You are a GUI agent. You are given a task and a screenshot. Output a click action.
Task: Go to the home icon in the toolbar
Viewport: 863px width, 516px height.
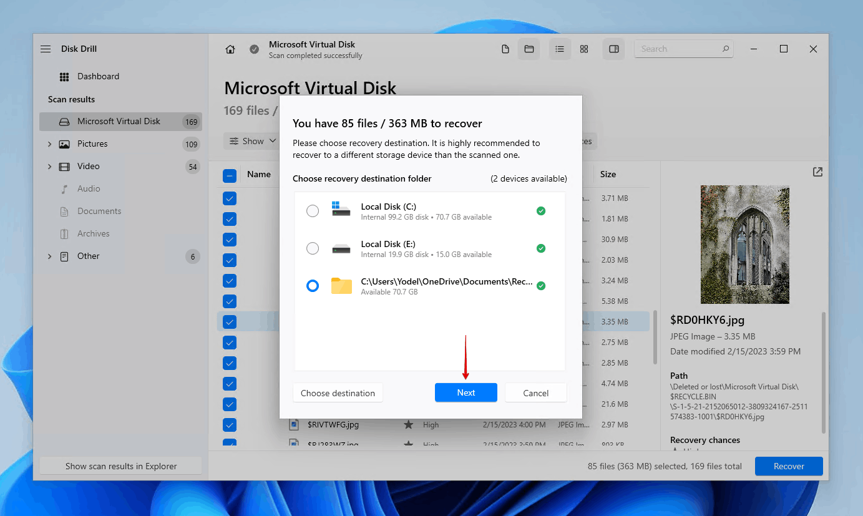click(230, 49)
